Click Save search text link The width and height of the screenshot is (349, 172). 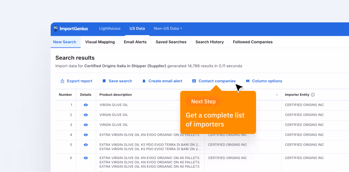[120, 81]
